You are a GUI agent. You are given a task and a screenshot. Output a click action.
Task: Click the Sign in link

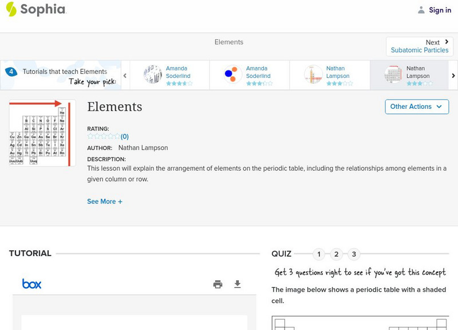[x=440, y=10]
